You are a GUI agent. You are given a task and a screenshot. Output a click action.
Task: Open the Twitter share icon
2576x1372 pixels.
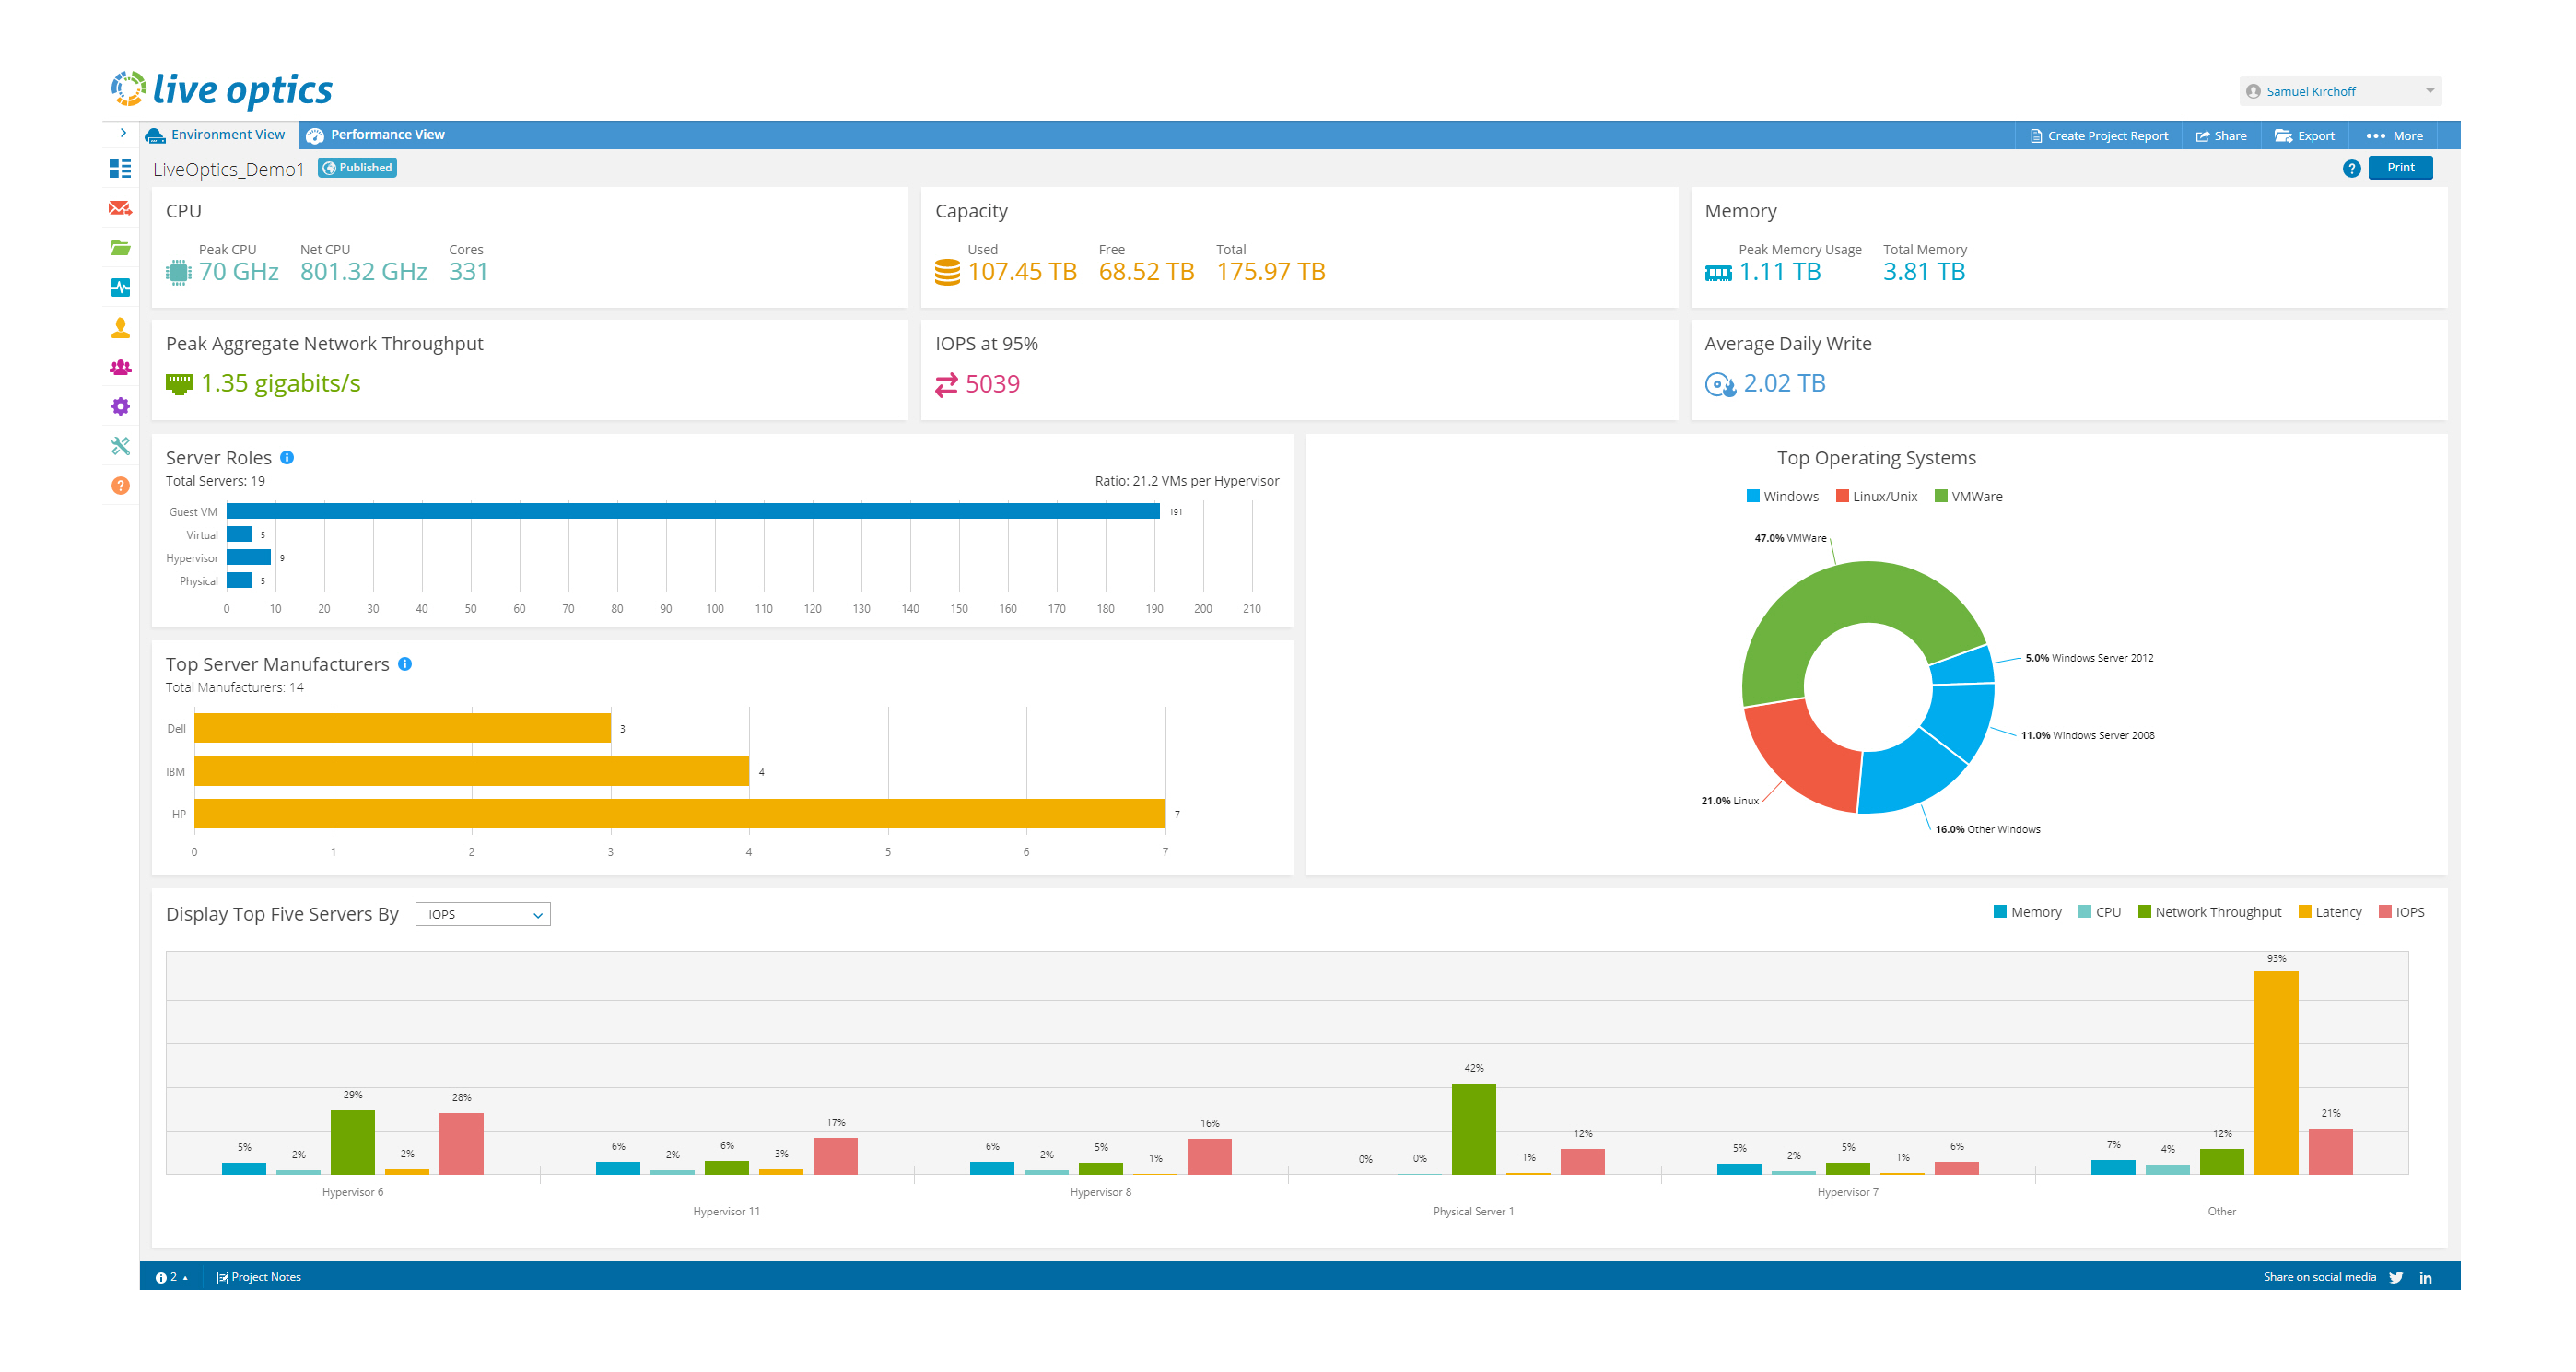pos(2396,1277)
